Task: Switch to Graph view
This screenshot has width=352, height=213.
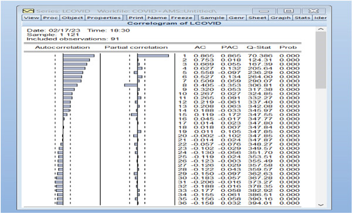Action: tap(280, 18)
